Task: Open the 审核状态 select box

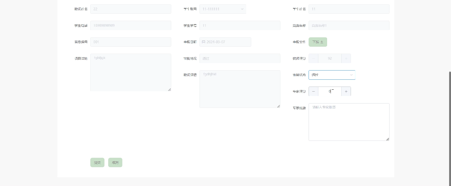Action: (332, 75)
